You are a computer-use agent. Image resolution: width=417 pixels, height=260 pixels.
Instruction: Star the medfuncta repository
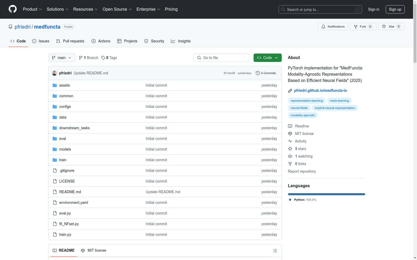coord(391,27)
